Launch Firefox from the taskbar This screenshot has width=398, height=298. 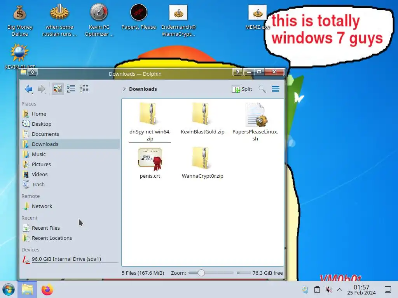click(x=47, y=289)
